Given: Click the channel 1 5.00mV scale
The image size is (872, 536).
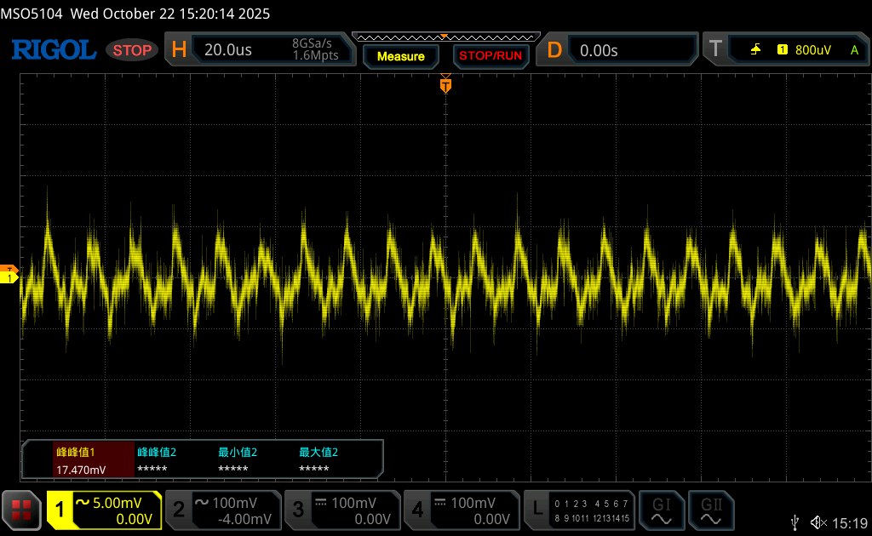Looking at the screenshot, I should [117, 503].
